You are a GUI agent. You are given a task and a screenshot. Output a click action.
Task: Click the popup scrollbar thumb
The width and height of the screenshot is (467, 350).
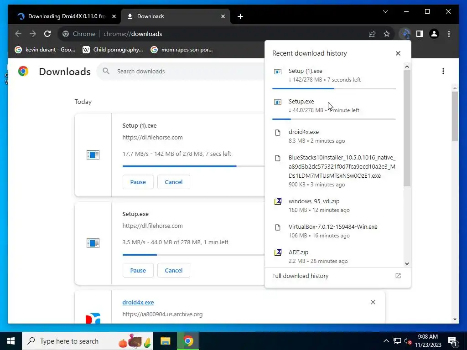(407, 129)
